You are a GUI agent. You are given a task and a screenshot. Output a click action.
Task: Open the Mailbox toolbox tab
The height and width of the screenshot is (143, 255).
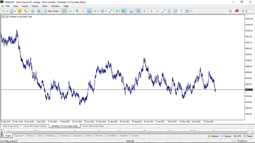[51, 136]
